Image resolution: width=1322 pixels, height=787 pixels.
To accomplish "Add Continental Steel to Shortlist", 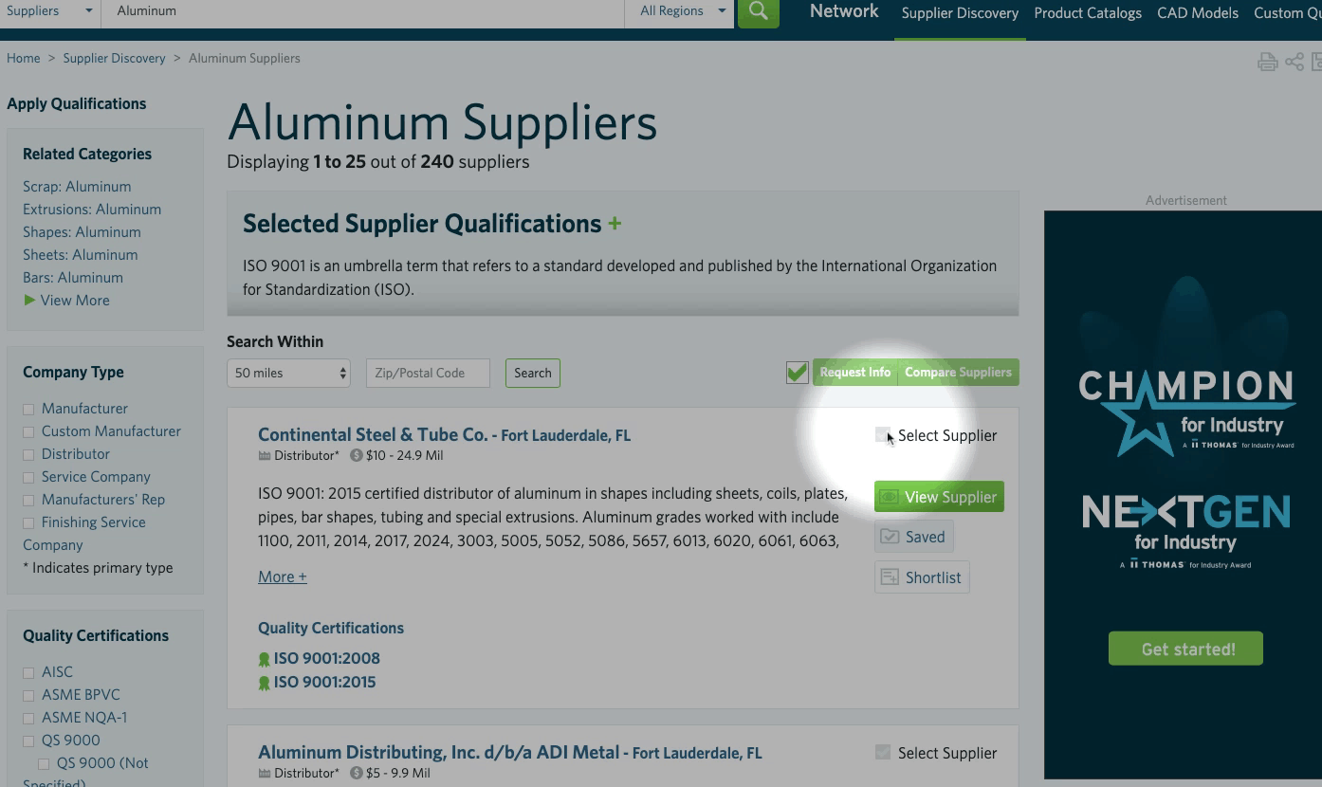I will (x=921, y=577).
